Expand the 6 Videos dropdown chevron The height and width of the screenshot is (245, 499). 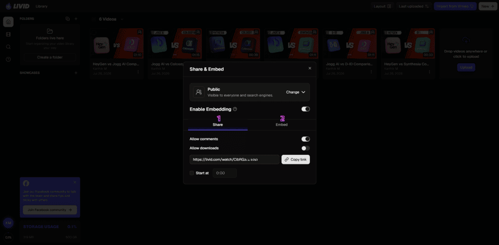point(122,19)
